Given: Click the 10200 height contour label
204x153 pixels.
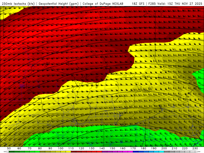Looking at the screenshot, I should click(x=160, y=28).
